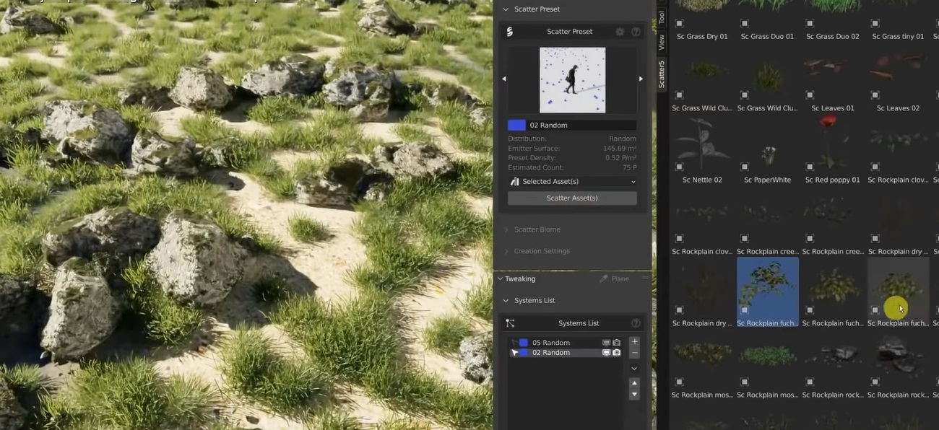Add a new scatter system
Screen dimensions: 939x430
click(x=634, y=342)
